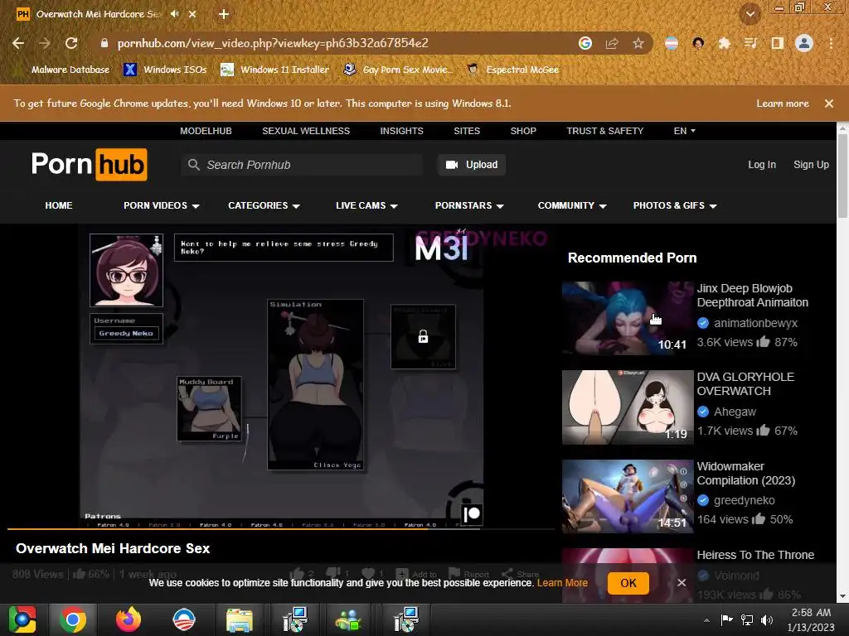The image size is (849, 636).
Task: Open the Espectral McGee bookmark
Action: [512, 70]
